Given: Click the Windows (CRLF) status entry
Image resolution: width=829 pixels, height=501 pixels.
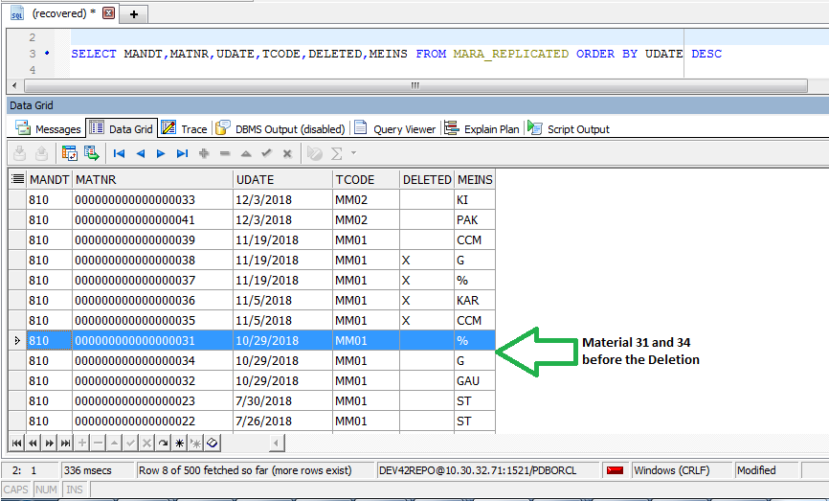Looking at the screenshot, I should point(681,470).
